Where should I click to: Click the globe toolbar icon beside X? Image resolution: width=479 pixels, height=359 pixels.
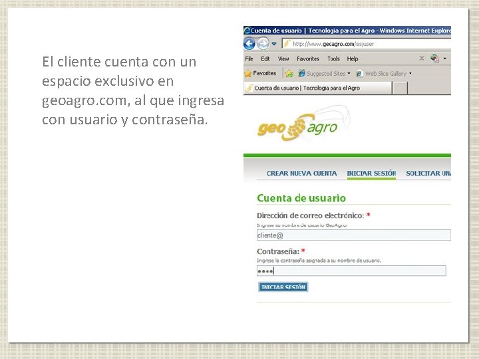point(434,58)
